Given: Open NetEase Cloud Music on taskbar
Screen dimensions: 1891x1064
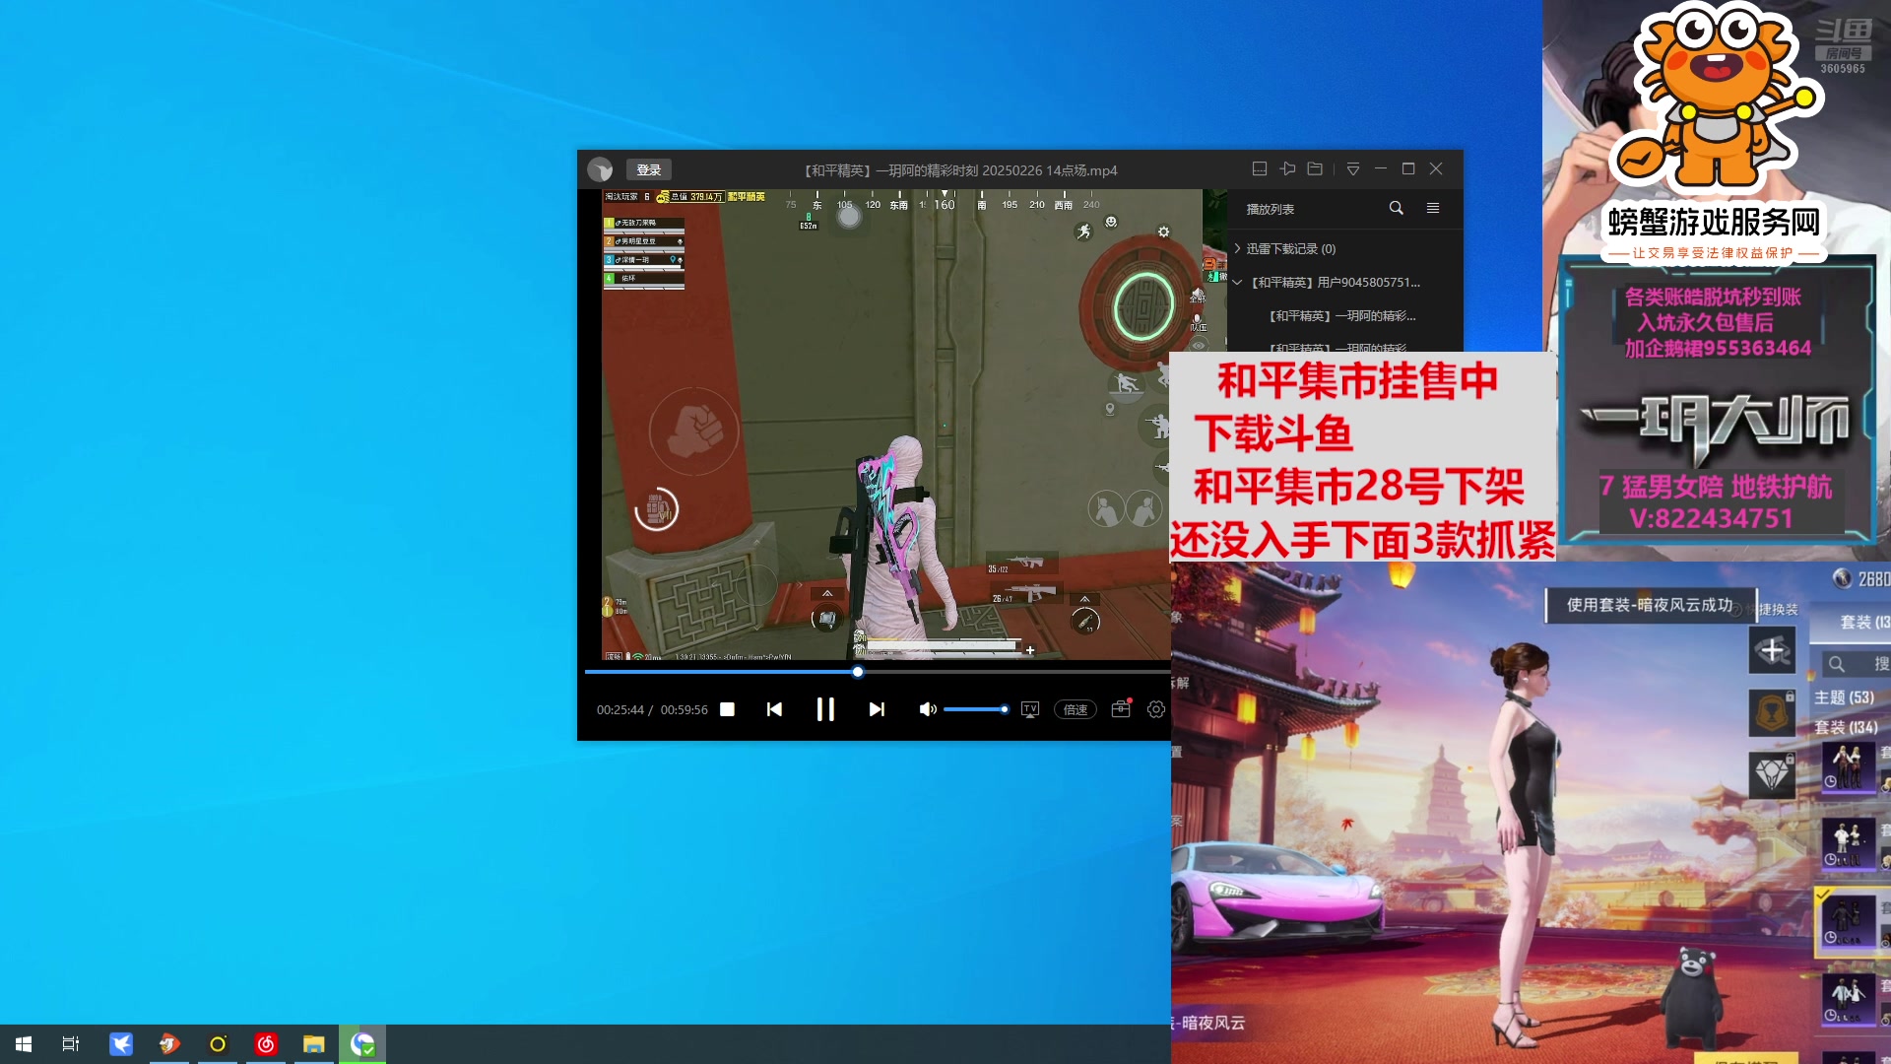Looking at the screenshot, I should click(266, 1044).
